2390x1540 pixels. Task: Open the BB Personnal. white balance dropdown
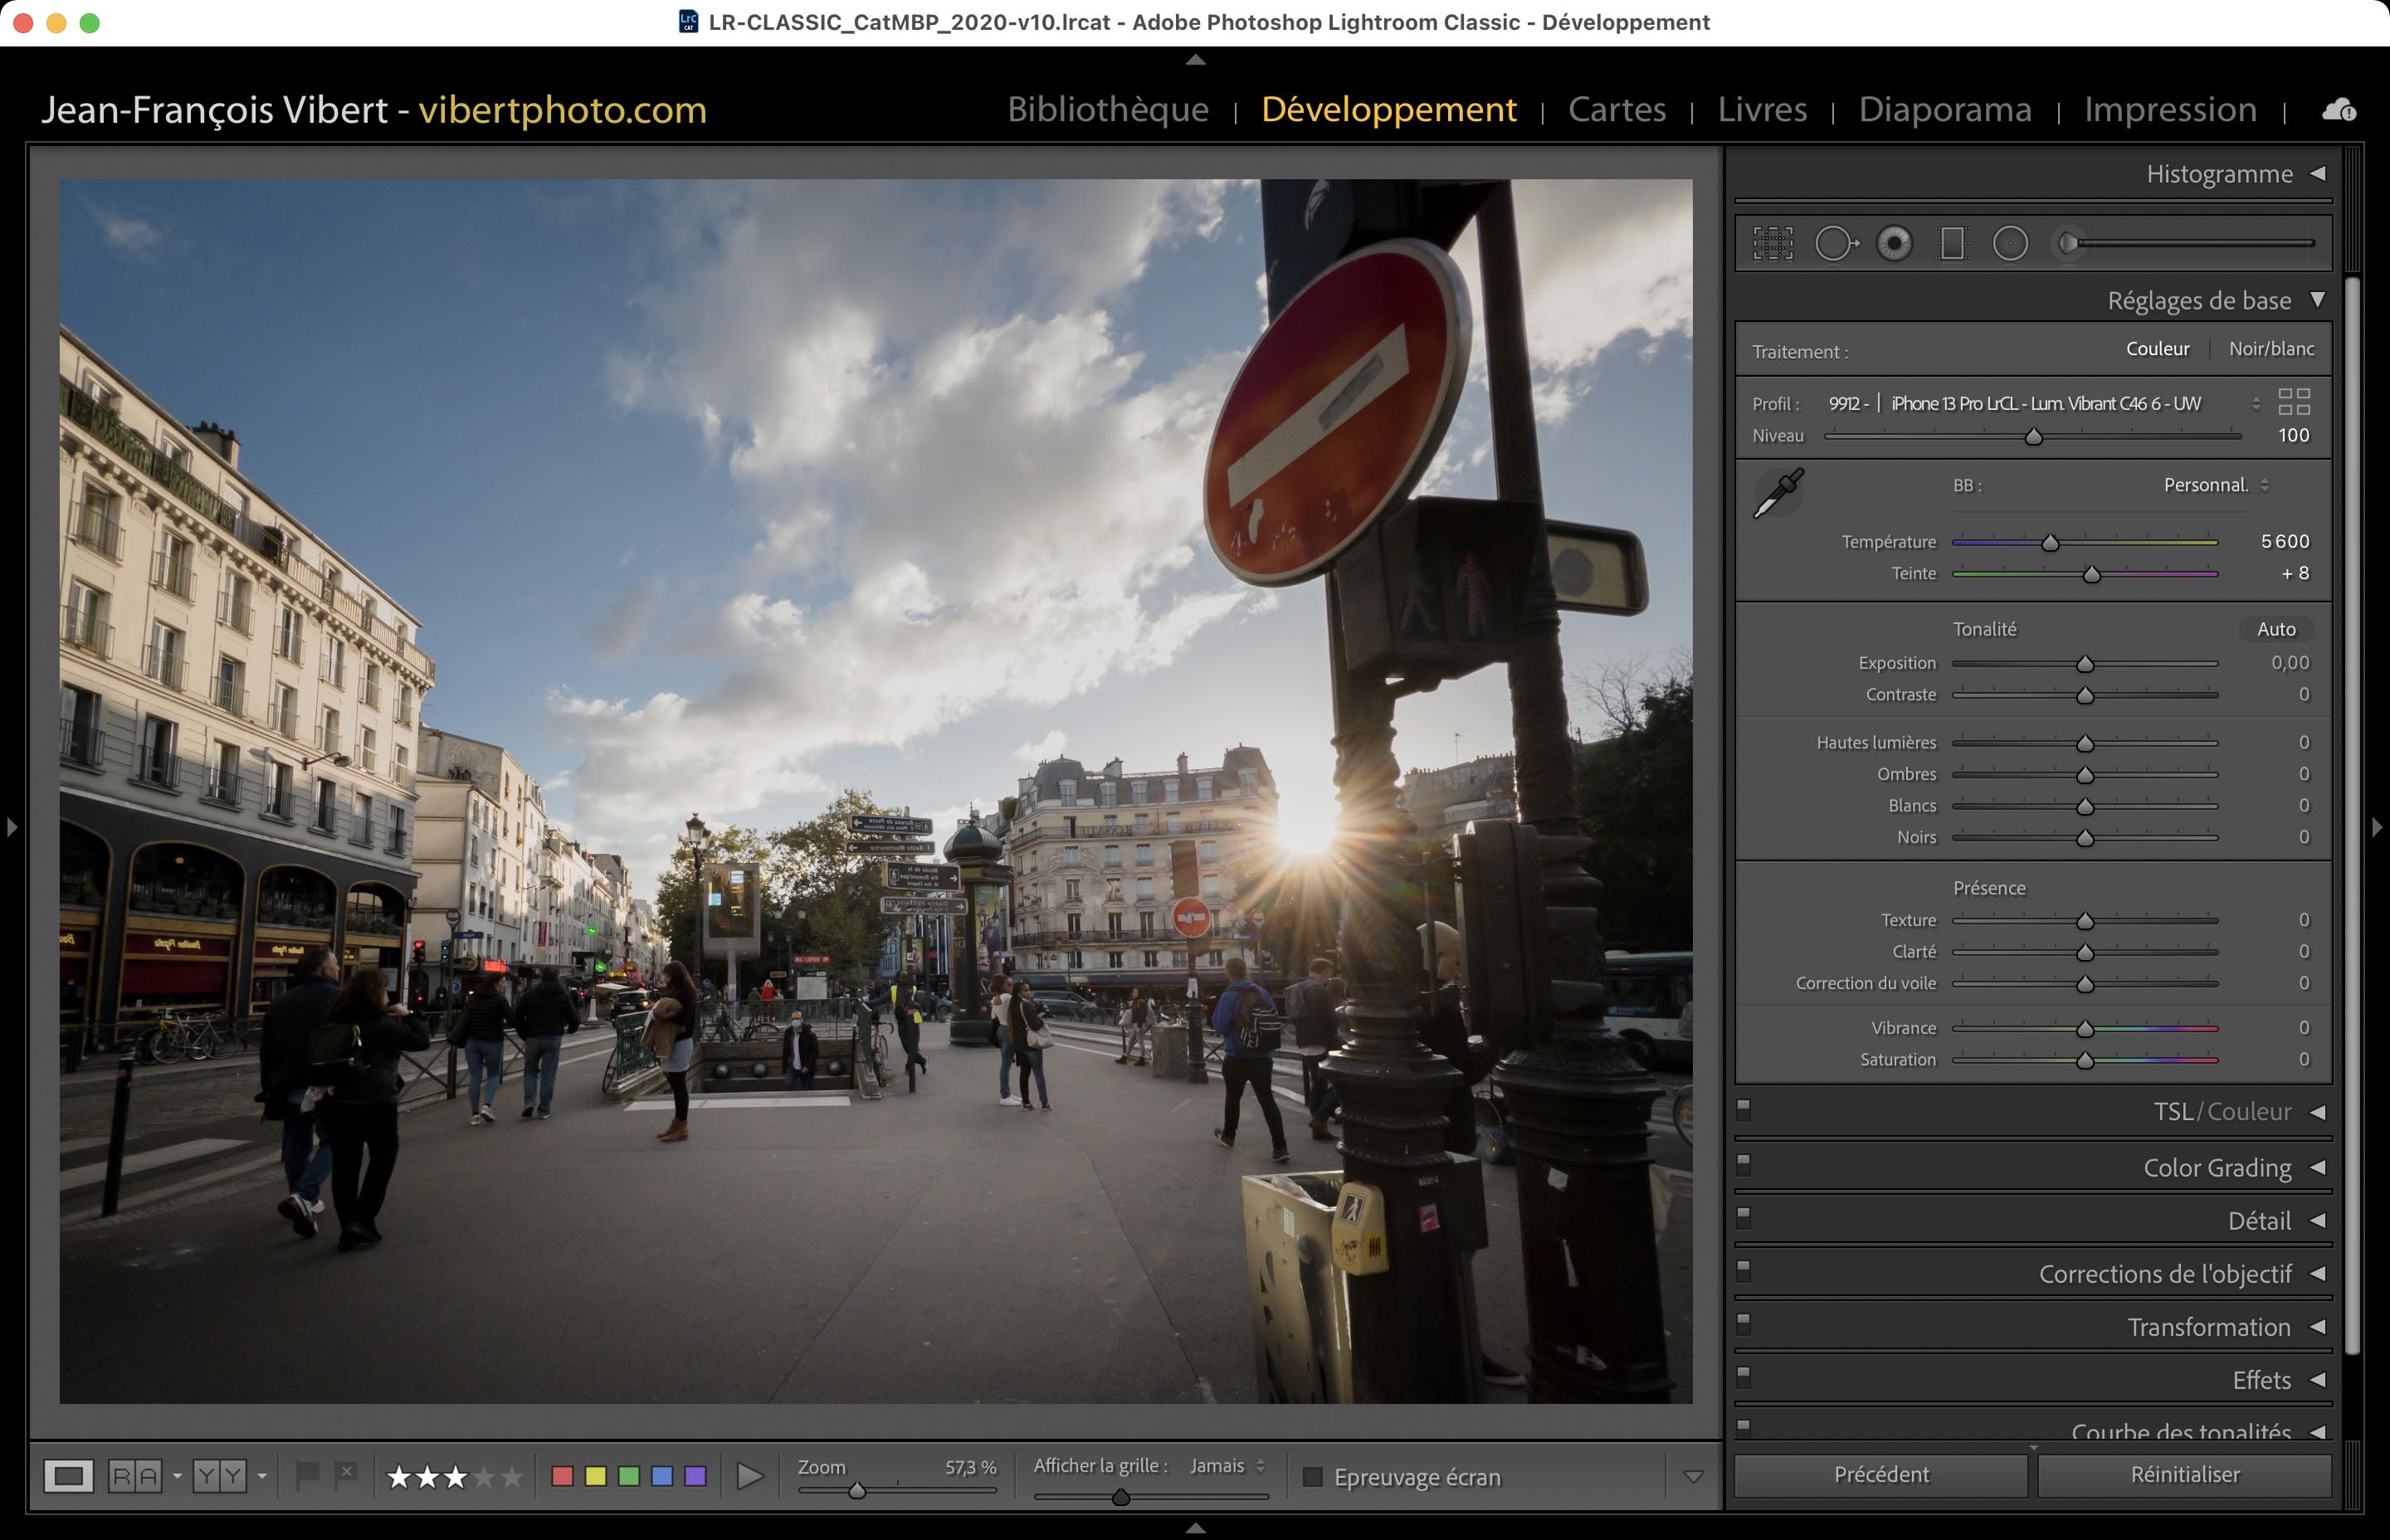pos(2215,485)
